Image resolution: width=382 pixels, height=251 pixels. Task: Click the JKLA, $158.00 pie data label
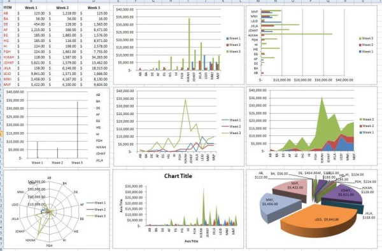tap(369, 215)
